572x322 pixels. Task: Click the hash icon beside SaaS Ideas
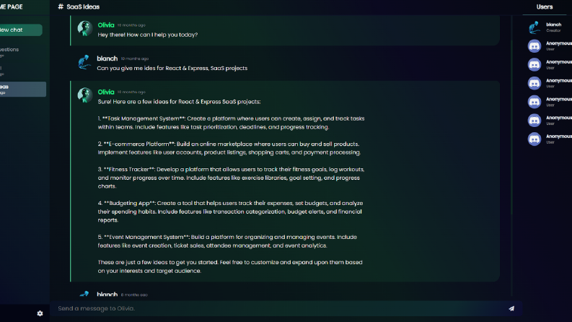click(61, 6)
